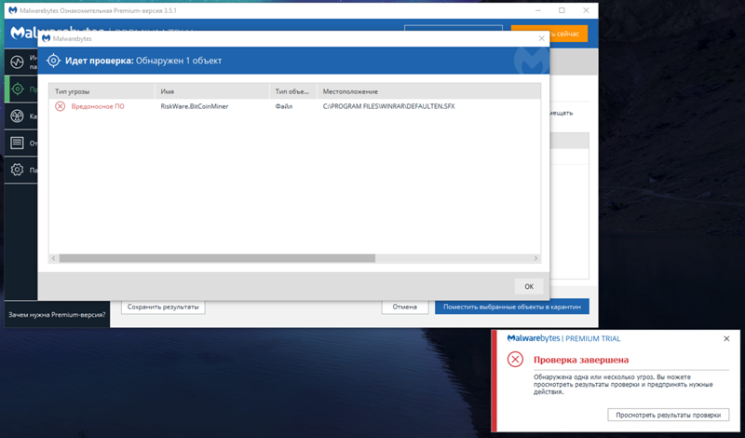
Task: Close the scan results dialog
Action: [x=542, y=38]
